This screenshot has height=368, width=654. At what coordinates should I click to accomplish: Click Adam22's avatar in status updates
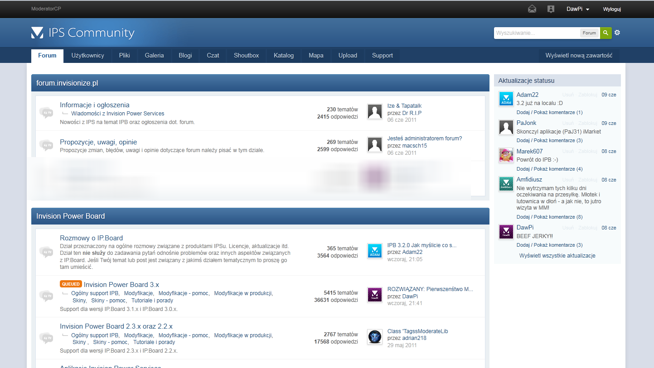point(506,99)
